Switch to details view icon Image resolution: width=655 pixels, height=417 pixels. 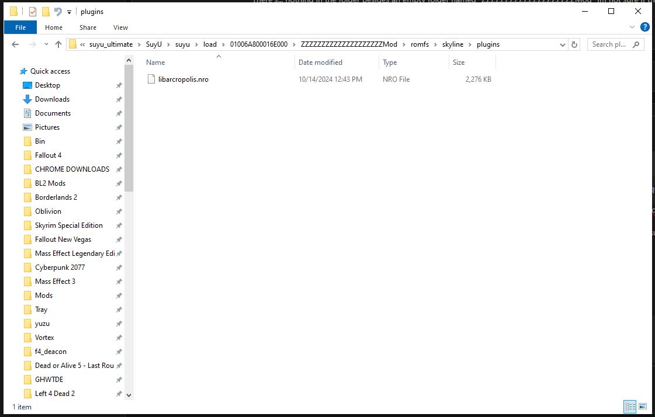point(630,406)
